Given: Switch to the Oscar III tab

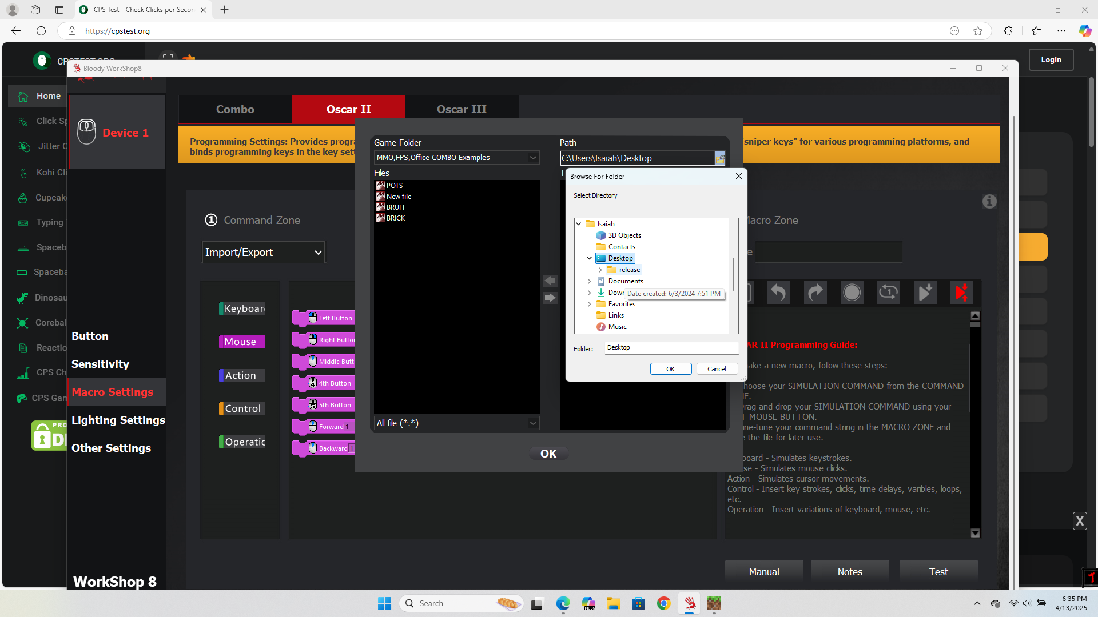Looking at the screenshot, I should coord(462,109).
